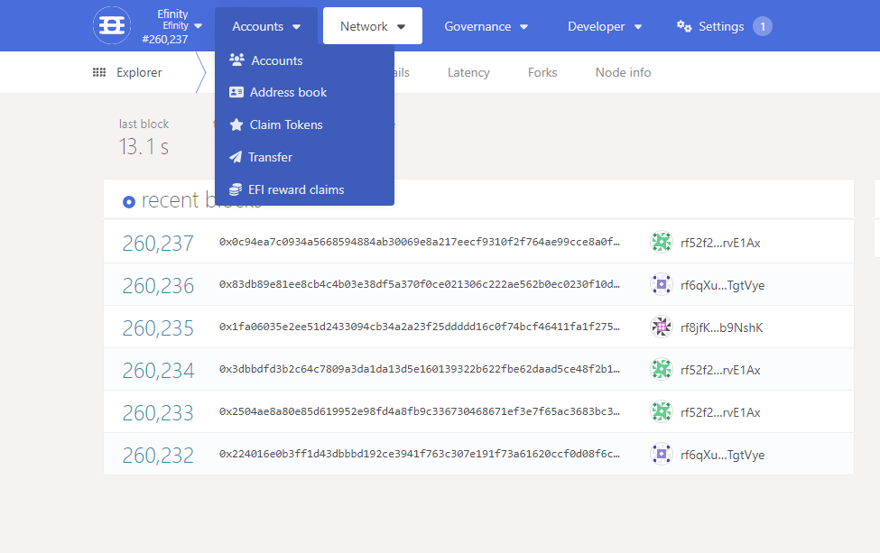This screenshot has width=880, height=553.
Task: Select Accounts in the dropdown menu
Action: pos(304,60)
